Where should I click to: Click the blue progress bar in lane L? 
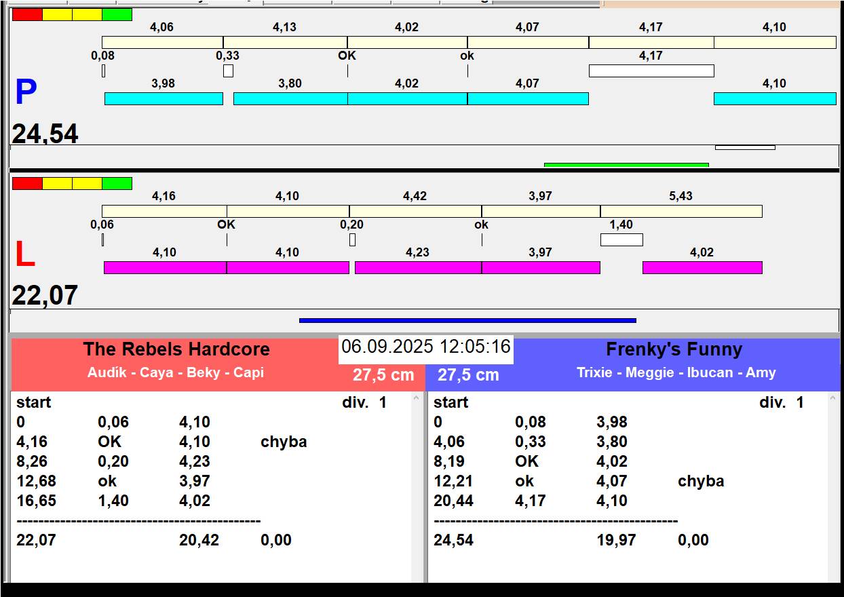point(467,320)
